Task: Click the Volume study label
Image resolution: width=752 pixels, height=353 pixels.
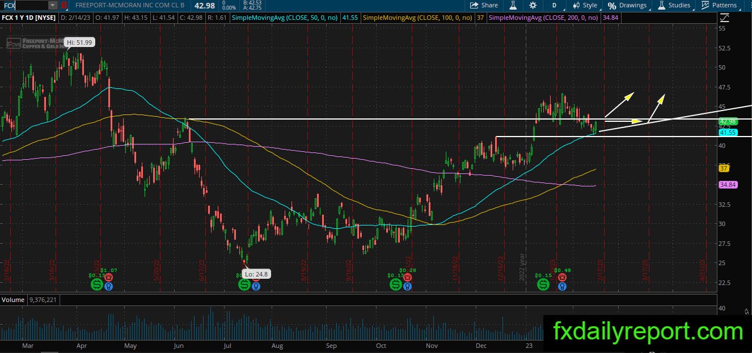Action: click(13, 300)
